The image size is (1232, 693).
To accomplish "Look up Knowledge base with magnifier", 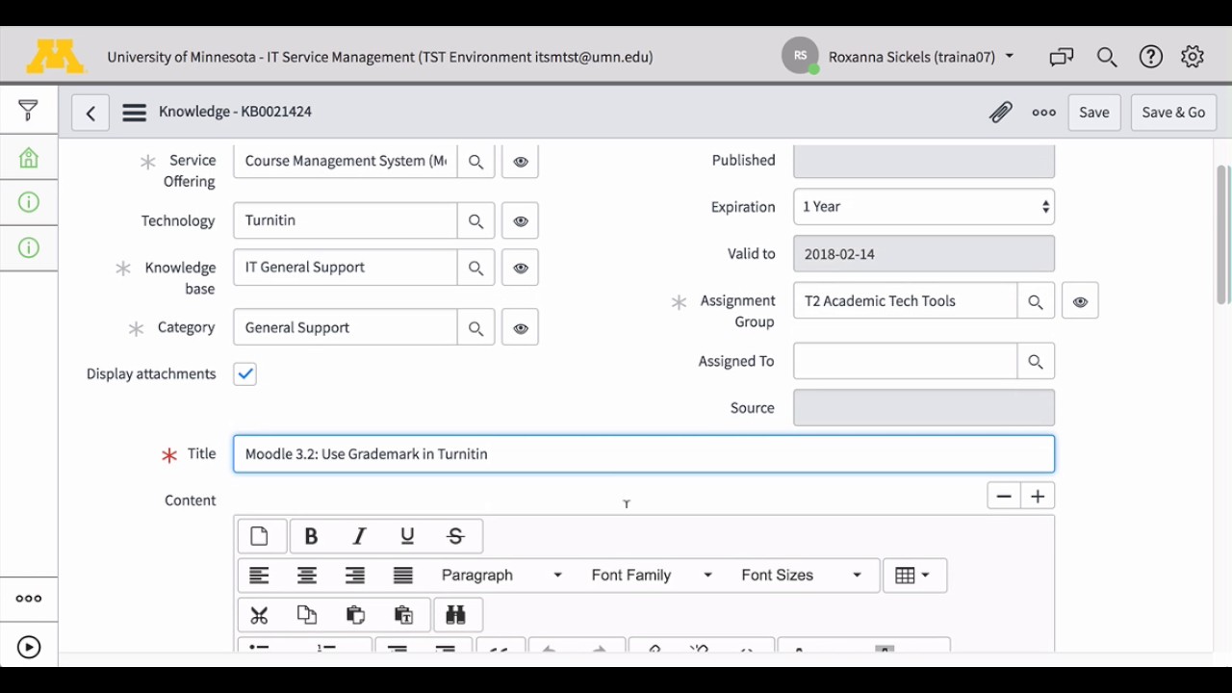I will [475, 268].
